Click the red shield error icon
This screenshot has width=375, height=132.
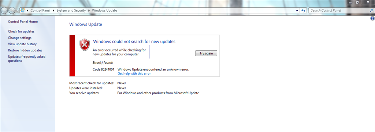85,44
